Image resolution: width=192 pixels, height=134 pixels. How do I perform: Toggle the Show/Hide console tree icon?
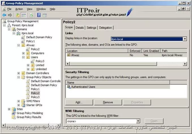pos(24,15)
